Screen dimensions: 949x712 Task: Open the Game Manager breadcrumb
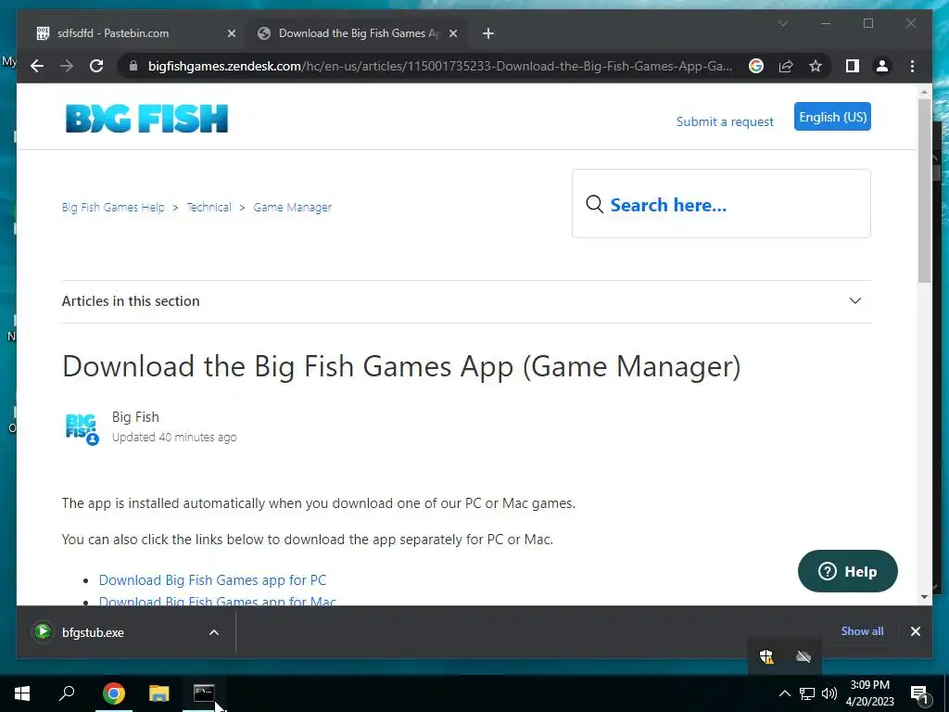pos(292,207)
